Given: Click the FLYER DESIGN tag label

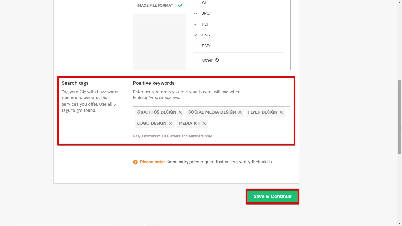Looking at the screenshot, I should click(263, 112).
